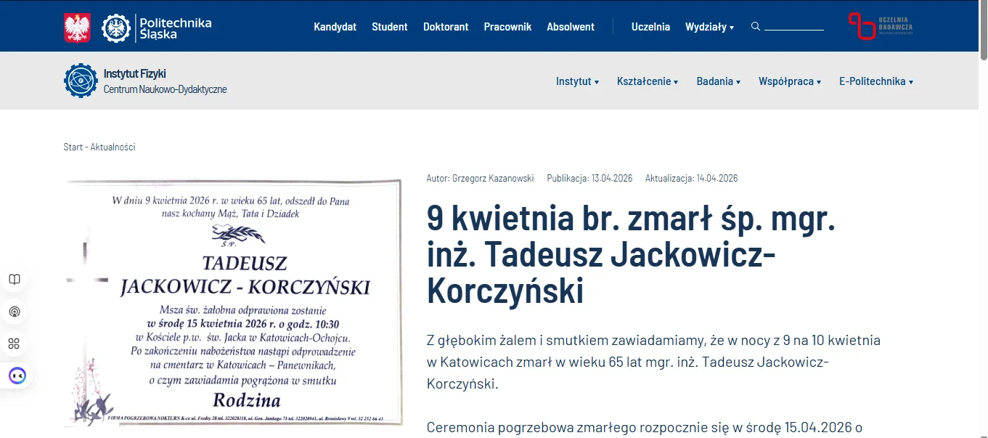Go to the Doktorant section
988x438 pixels.
[446, 27]
